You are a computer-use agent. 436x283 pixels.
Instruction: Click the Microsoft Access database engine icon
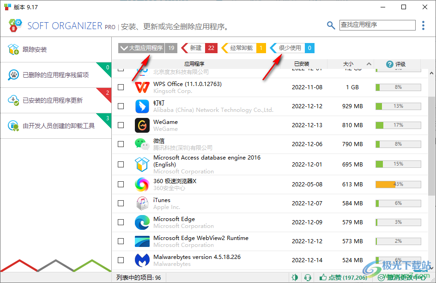[x=142, y=164]
